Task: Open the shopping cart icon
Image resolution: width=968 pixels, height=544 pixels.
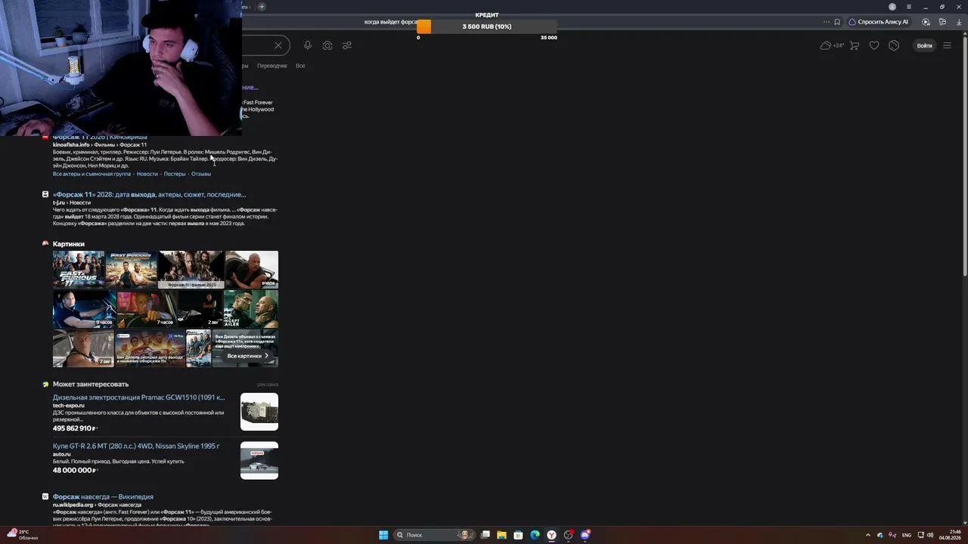Action: [x=855, y=45]
